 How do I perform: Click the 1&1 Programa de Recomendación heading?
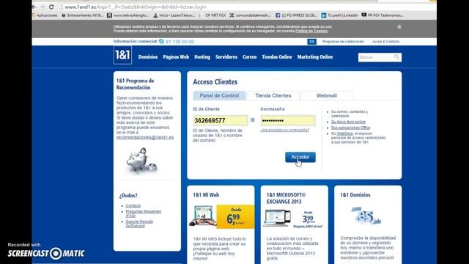point(135,84)
